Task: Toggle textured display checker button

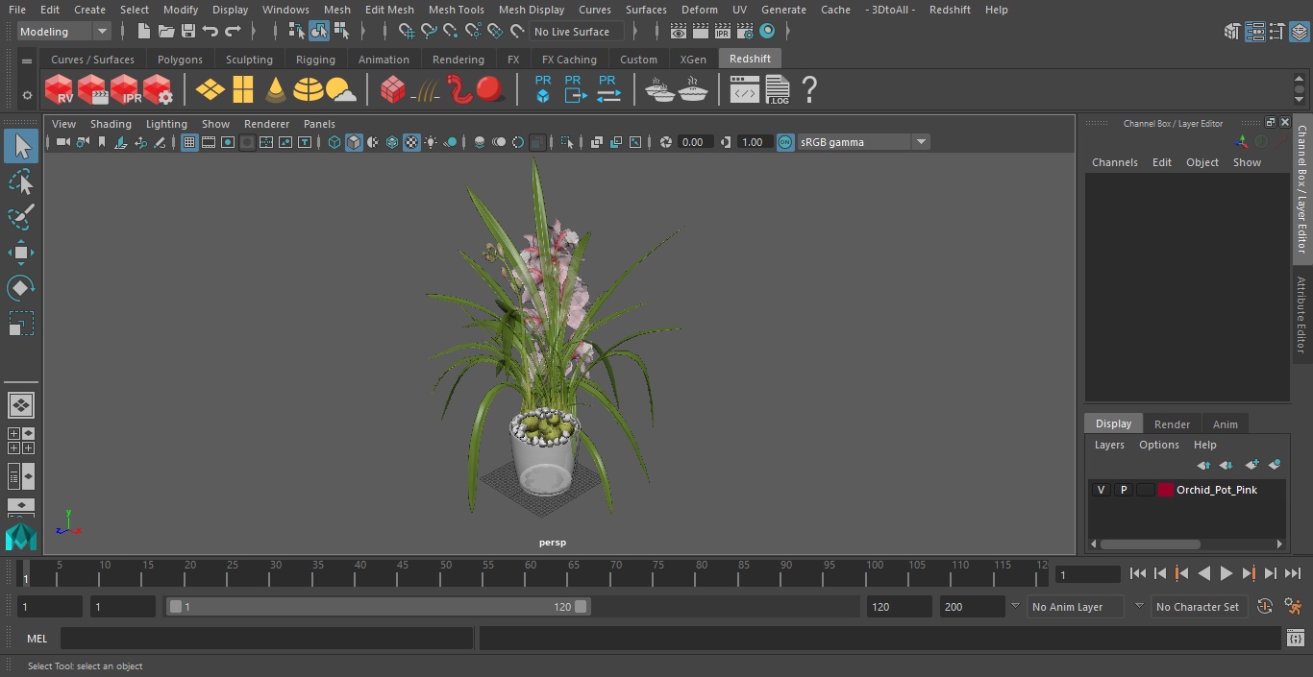Action: pos(411,142)
